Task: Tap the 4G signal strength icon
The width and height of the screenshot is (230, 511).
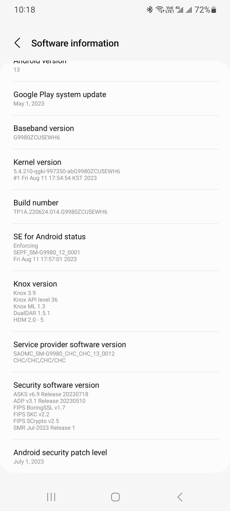Action: tap(179, 10)
